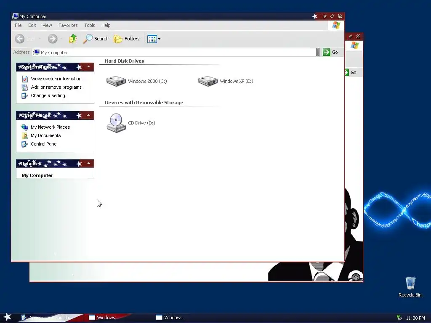Click the star Start button
431x323 pixels.
pos(7,317)
